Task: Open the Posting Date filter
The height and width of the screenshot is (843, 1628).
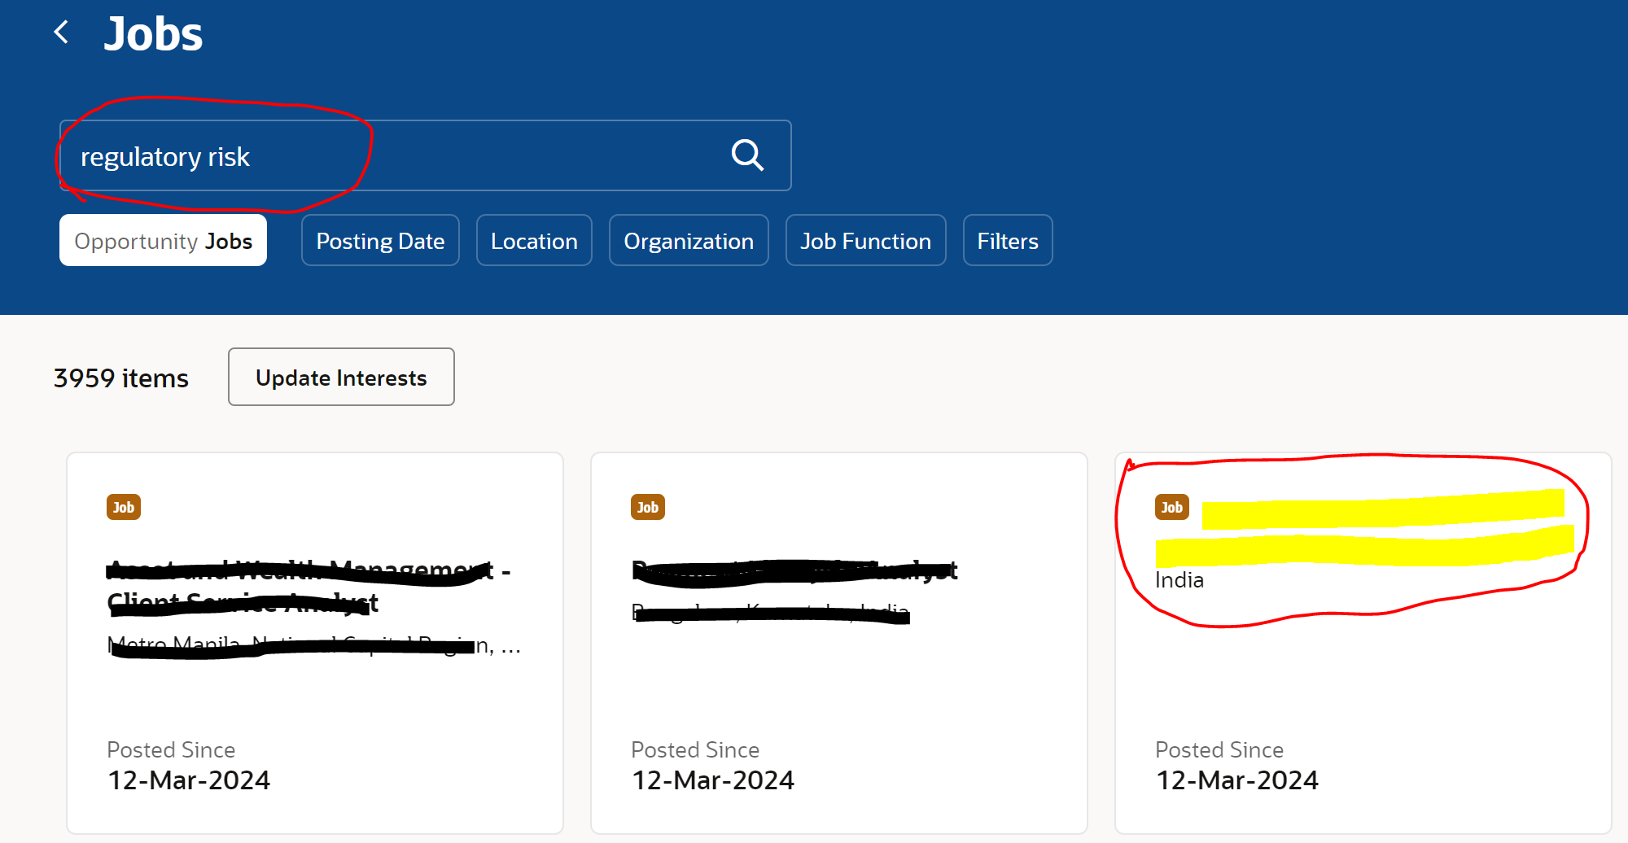Action: click(x=379, y=240)
